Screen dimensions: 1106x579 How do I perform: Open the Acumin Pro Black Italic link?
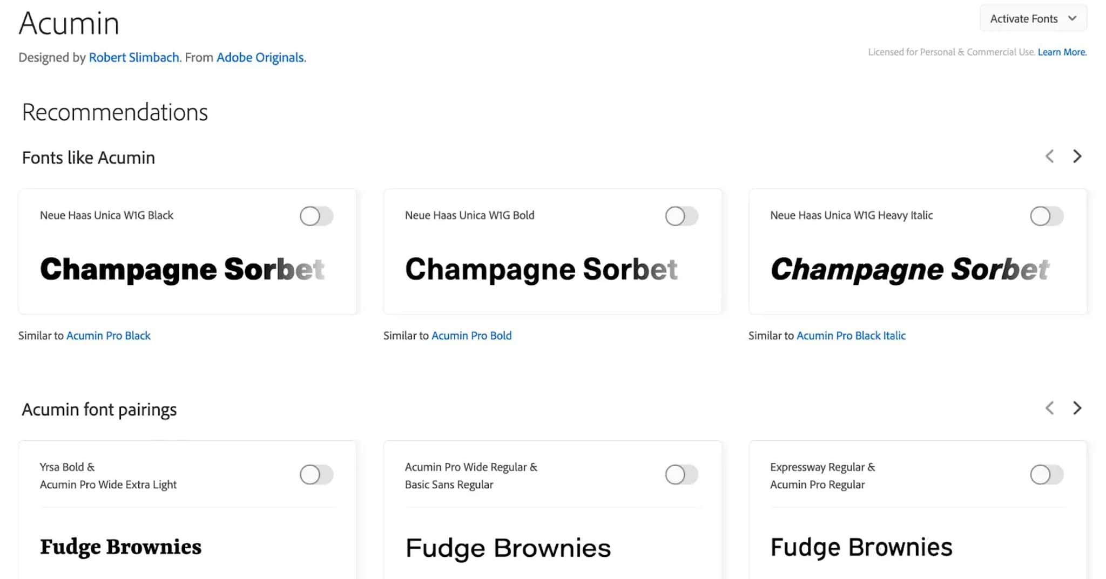click(851, 335)
